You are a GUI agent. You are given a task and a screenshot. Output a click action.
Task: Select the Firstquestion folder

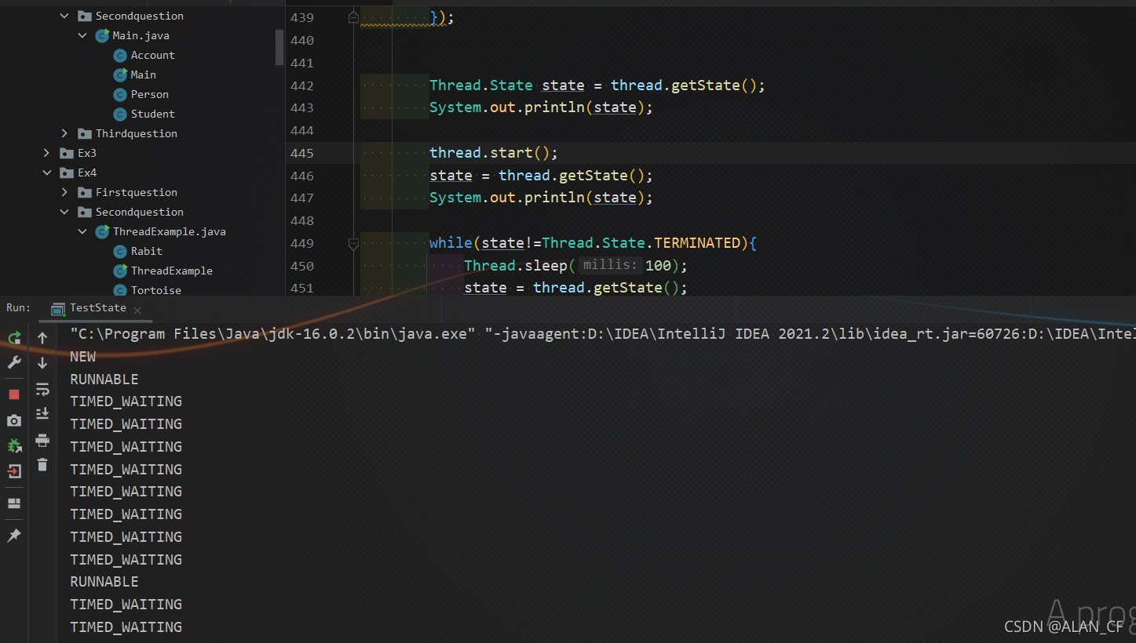[127, 192]
